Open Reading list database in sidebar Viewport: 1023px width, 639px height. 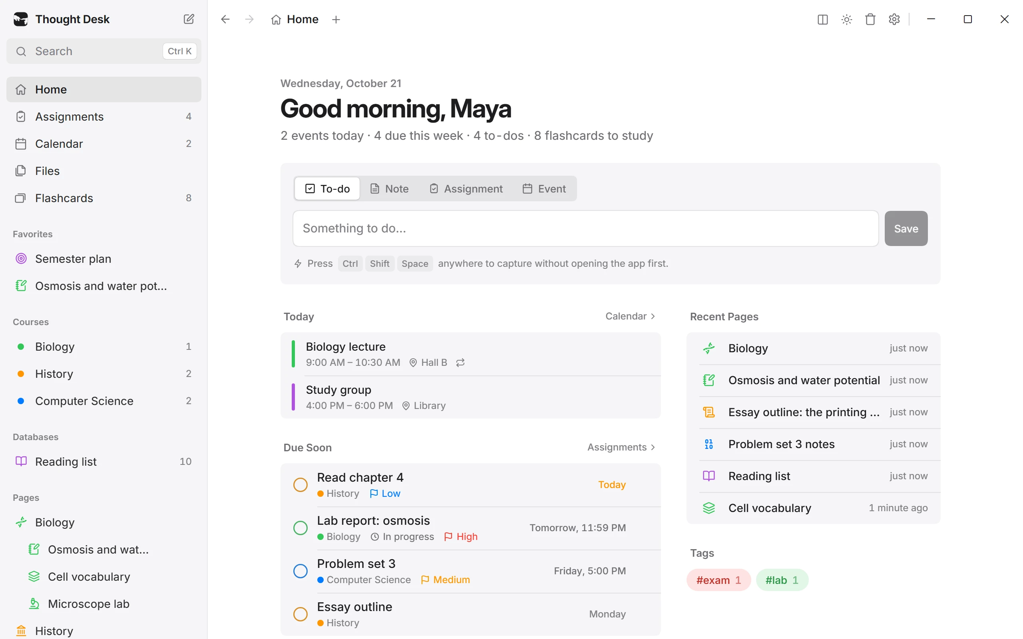(103, 462)
